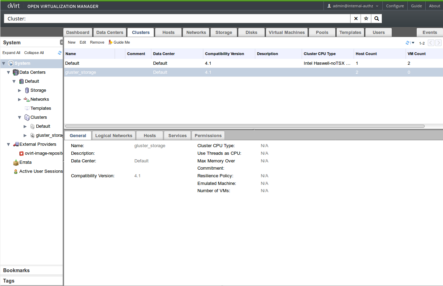
Task: Click the New cluster button
Action: tap(71, 42)
